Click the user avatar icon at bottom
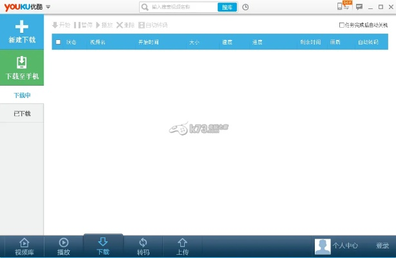Image resolution: width=396 pixels, height=258 pixels. pyautogui.click(x=322, y=246)
